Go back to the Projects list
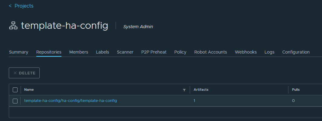The height and width of the screenshot is (121, 322). pyautogui.click(x=21, y=6)
